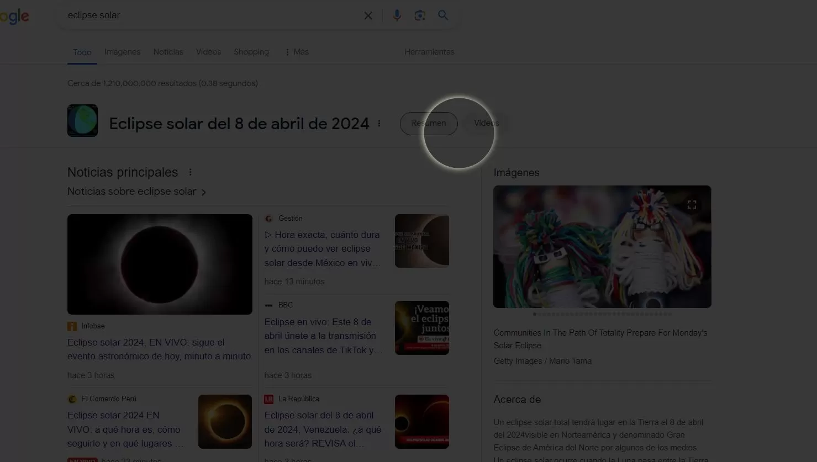817x462 pixels.
Task: Open the Getty Images dolls photo
Action: [602, 247]
